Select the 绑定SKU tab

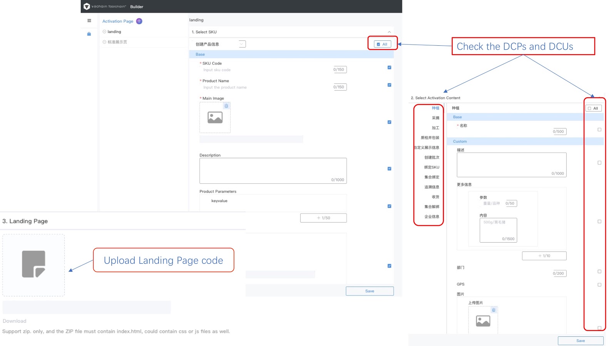pyautogui.click(x=432, y=167)
